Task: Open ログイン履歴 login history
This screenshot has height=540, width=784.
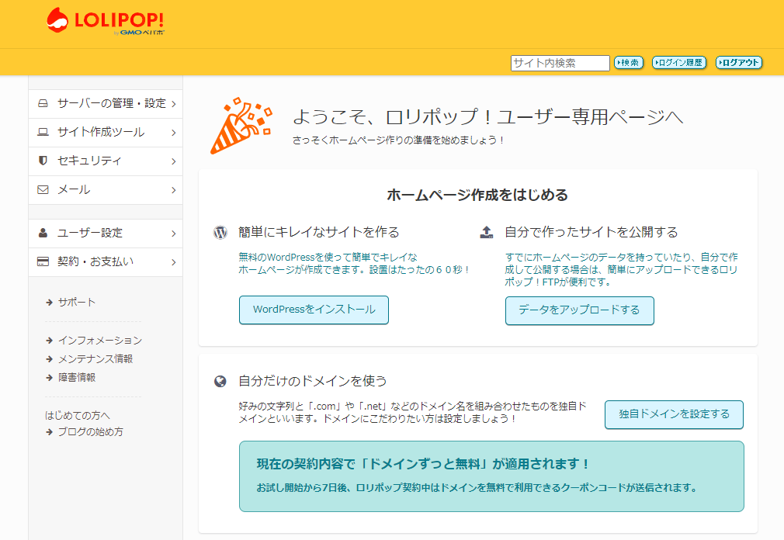Action: (679, 62)
